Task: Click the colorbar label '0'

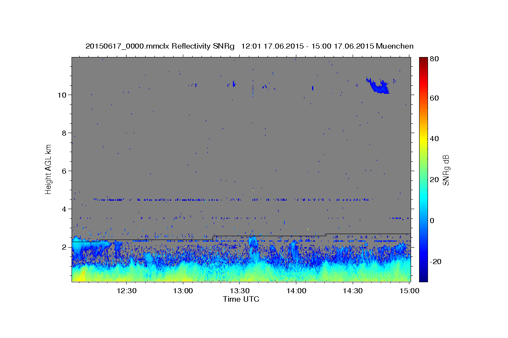Action: pyautogui.click(x=433, y=221)
